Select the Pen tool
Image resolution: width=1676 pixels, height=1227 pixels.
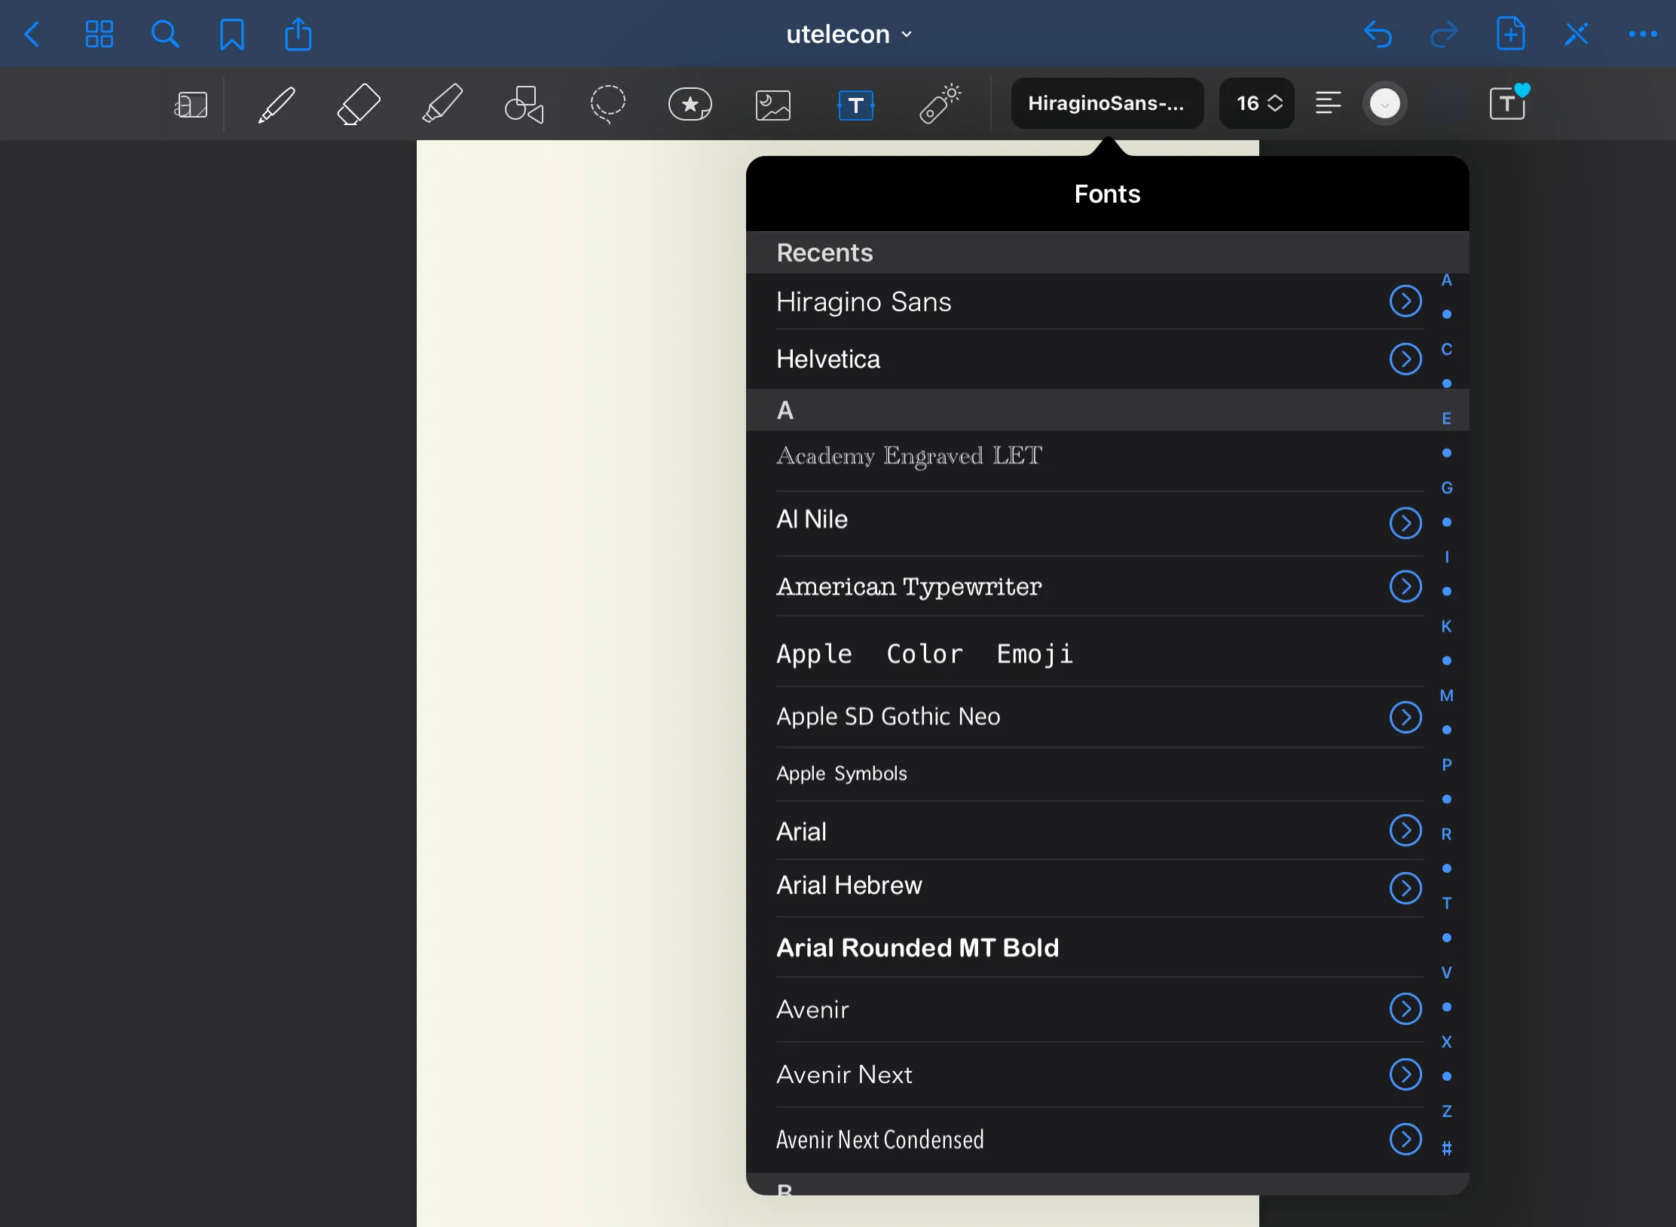point(277,104)
